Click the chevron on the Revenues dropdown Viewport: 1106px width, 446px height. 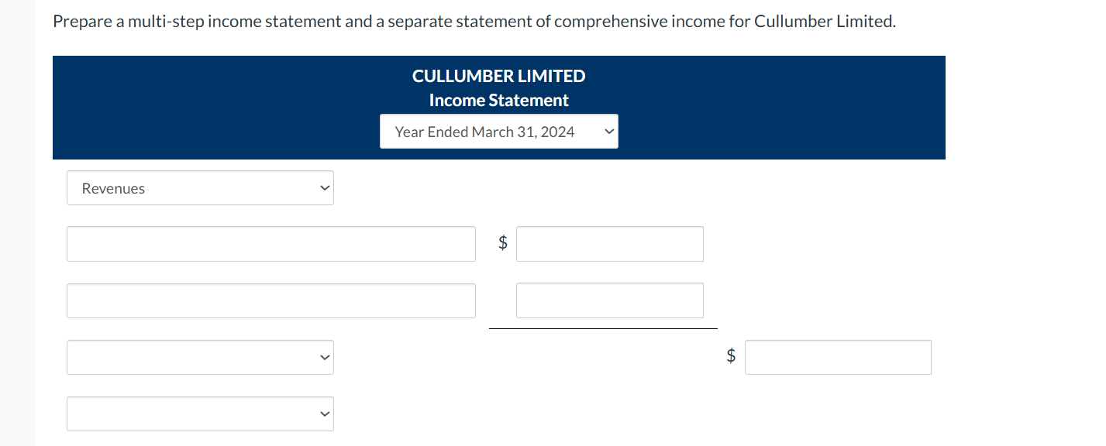pos(323,187)
